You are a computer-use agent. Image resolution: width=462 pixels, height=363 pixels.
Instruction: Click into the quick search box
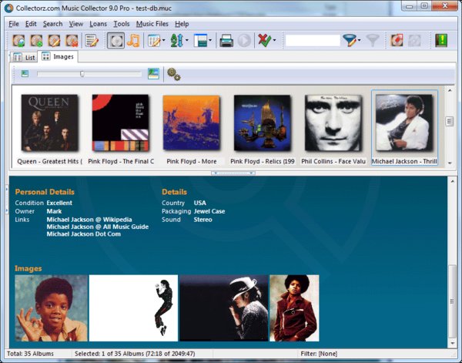[x=313, y=41]
